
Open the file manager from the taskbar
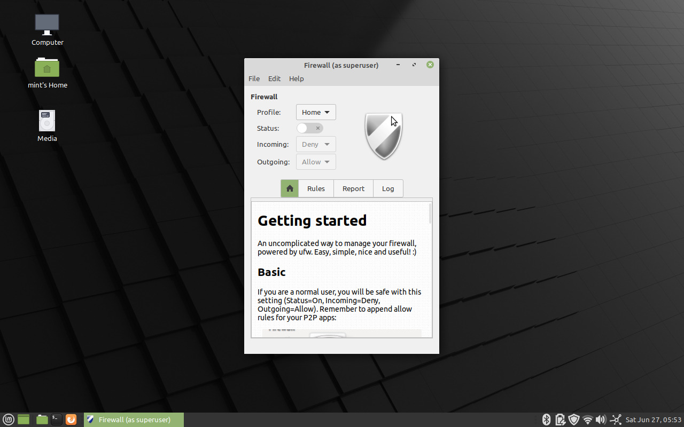coord(42,420)
